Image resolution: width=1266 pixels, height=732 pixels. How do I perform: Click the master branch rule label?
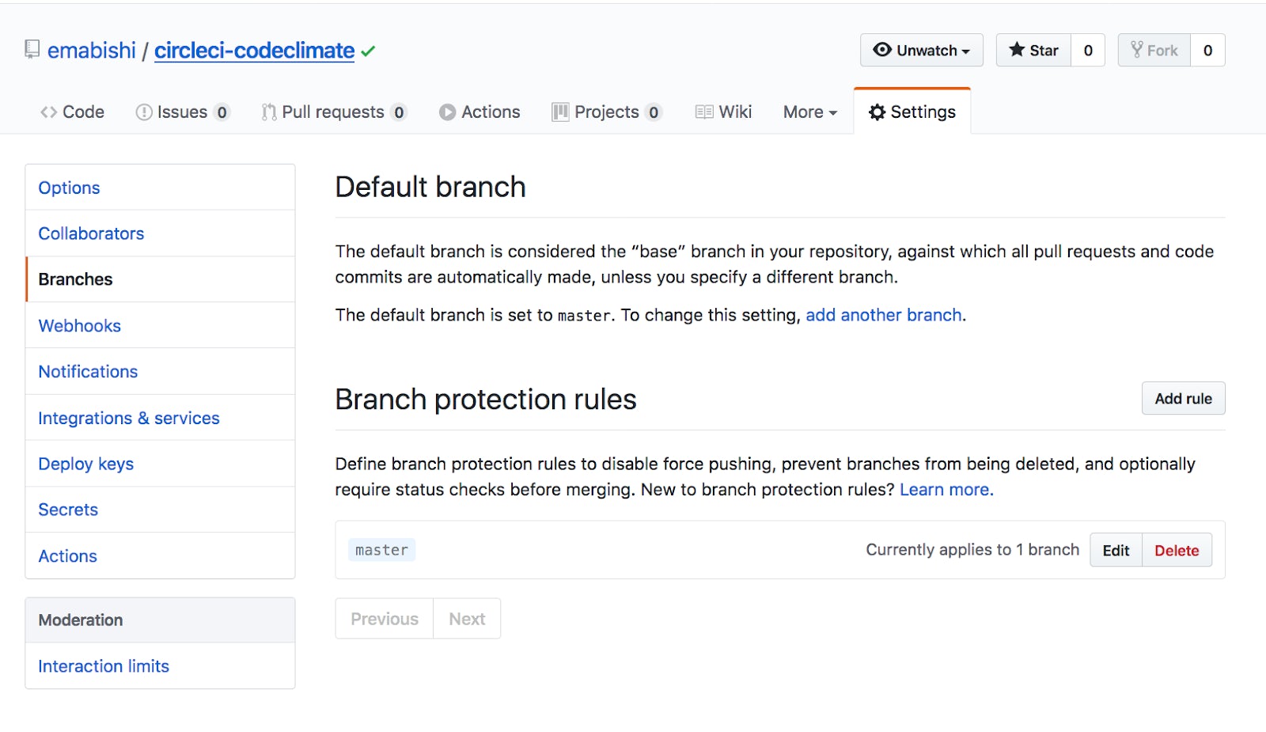coord(381,550)
